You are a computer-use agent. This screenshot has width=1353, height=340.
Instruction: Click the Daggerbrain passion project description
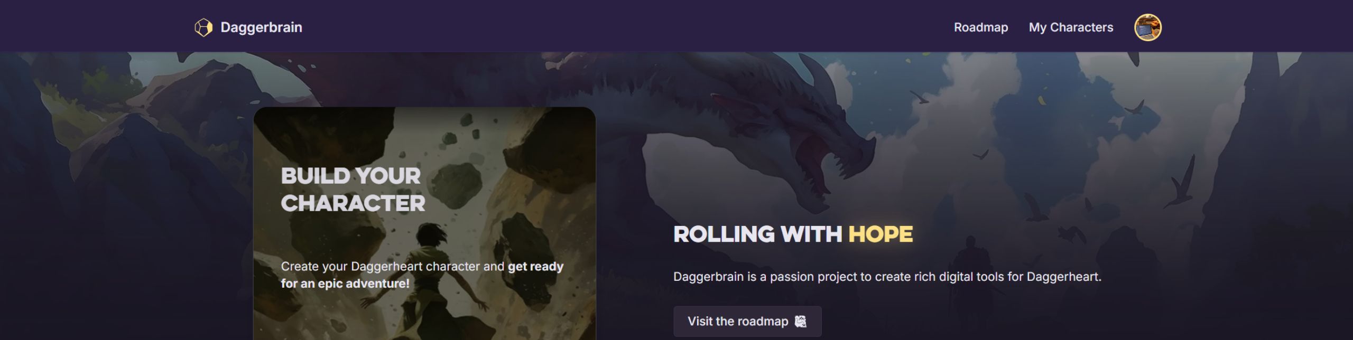tap(887, 277)
